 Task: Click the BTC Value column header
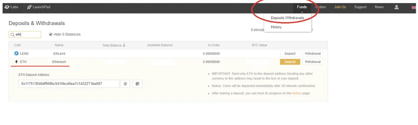point(259,45)
